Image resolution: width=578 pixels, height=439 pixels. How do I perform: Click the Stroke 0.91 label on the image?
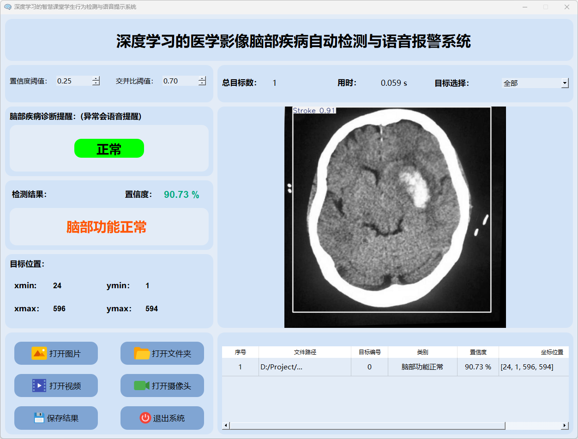314,111
